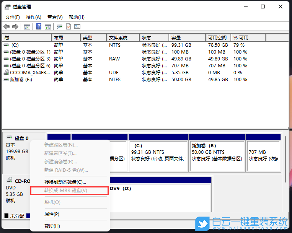292x233 pixels.
Task: Minimize the 磁盘管理 window
Action: [246, 7]
